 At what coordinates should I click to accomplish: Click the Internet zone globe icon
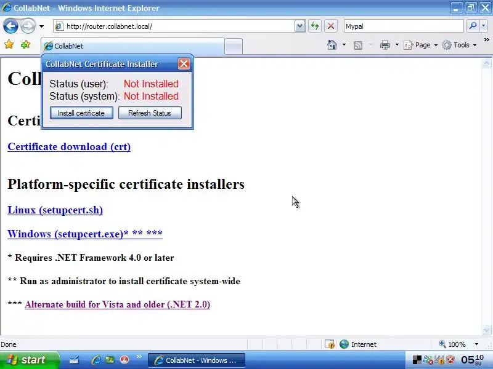click(344, 344)
